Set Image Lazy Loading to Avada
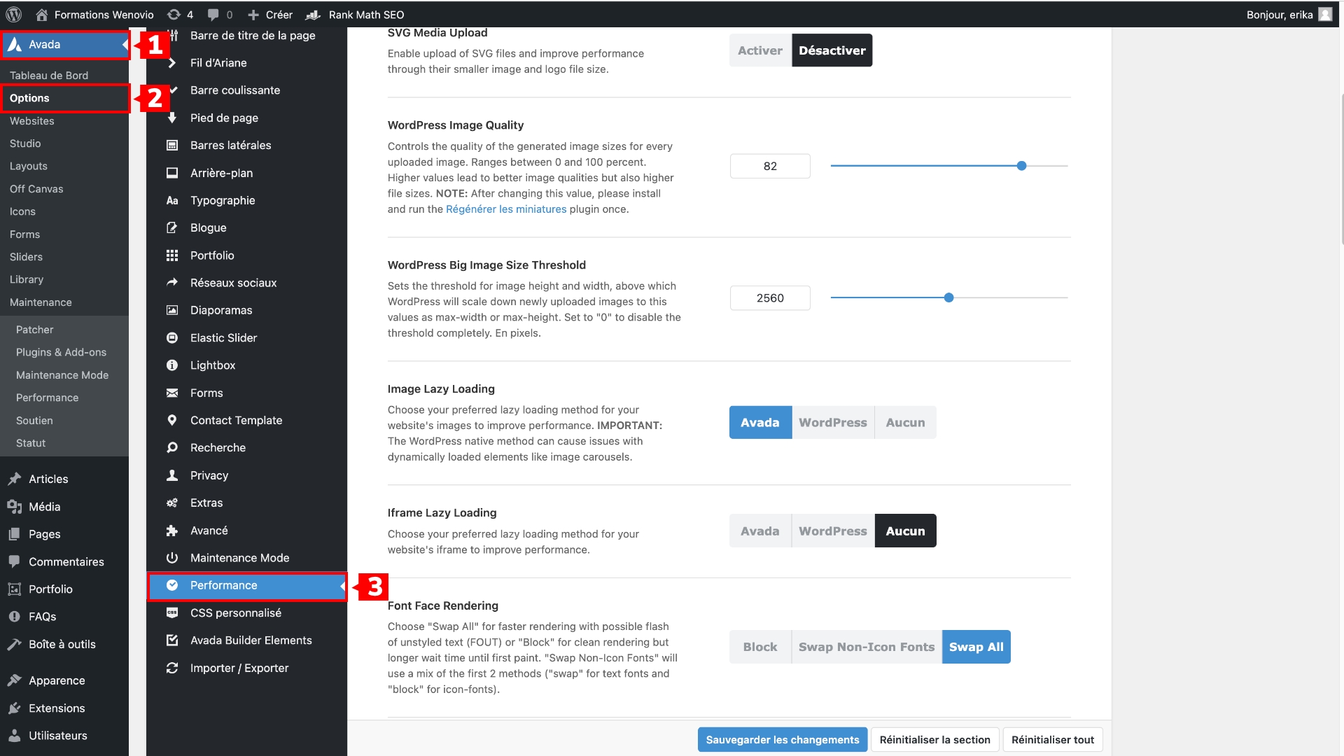The width and height of the screenshot is (1344, 756). click(760, 423)
